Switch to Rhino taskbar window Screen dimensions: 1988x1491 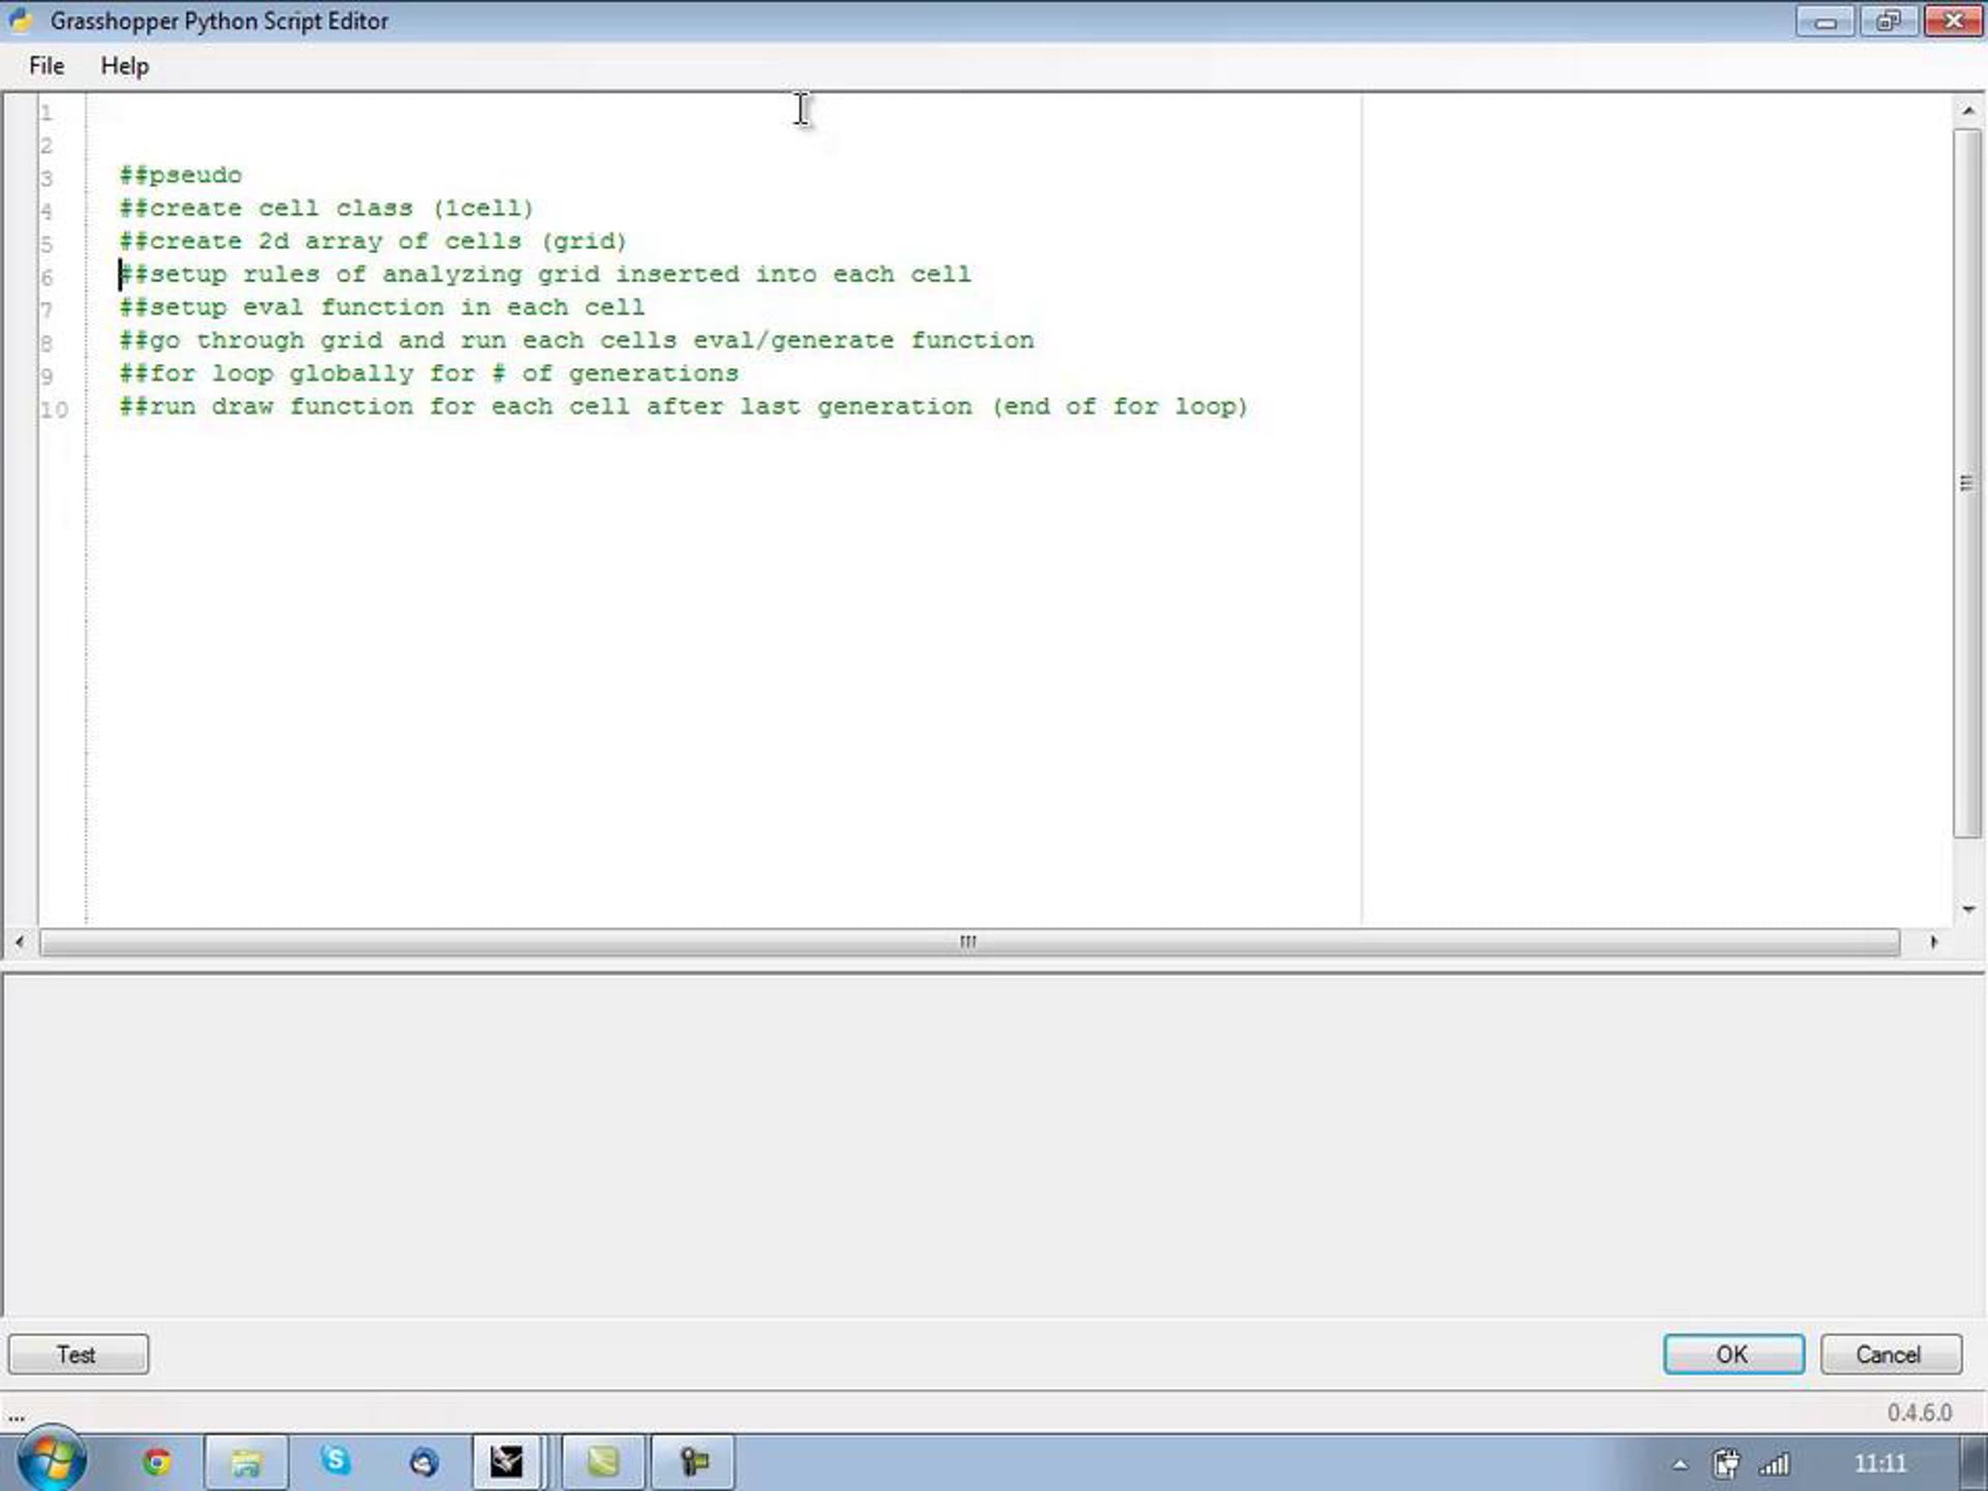point(507,1462)
